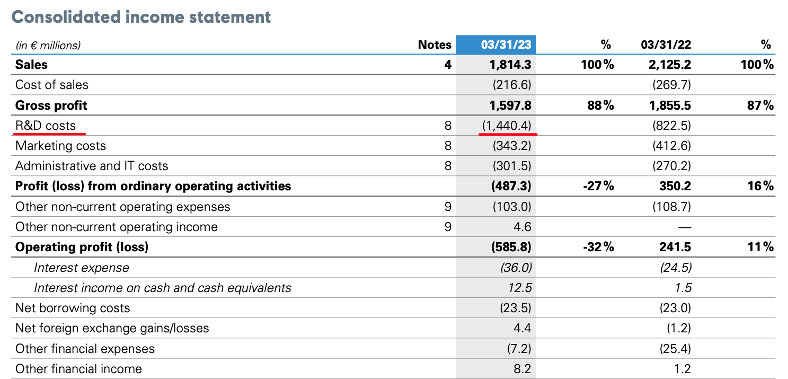Click the '(in € millions)' unit label

(48, 46)
